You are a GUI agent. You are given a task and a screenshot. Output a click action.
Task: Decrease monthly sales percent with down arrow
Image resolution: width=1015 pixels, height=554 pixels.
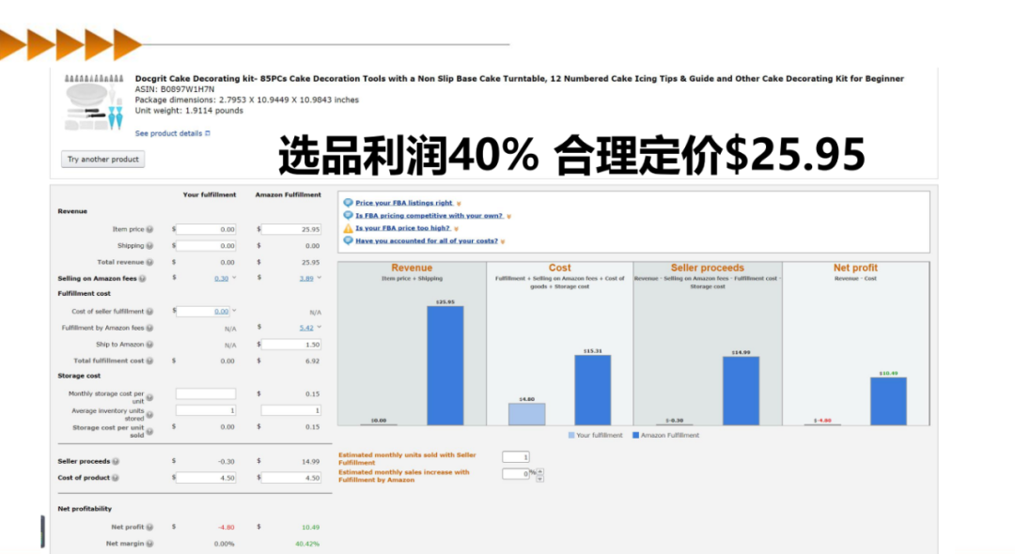pyautogui.click(x=539, y=478)
